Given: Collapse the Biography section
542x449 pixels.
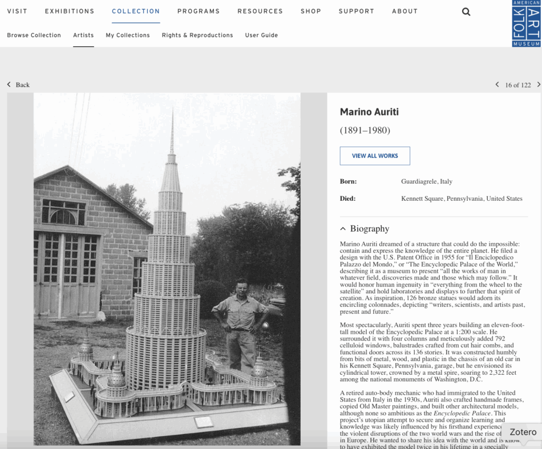Looking at the screenshot, I should (365, 229).
